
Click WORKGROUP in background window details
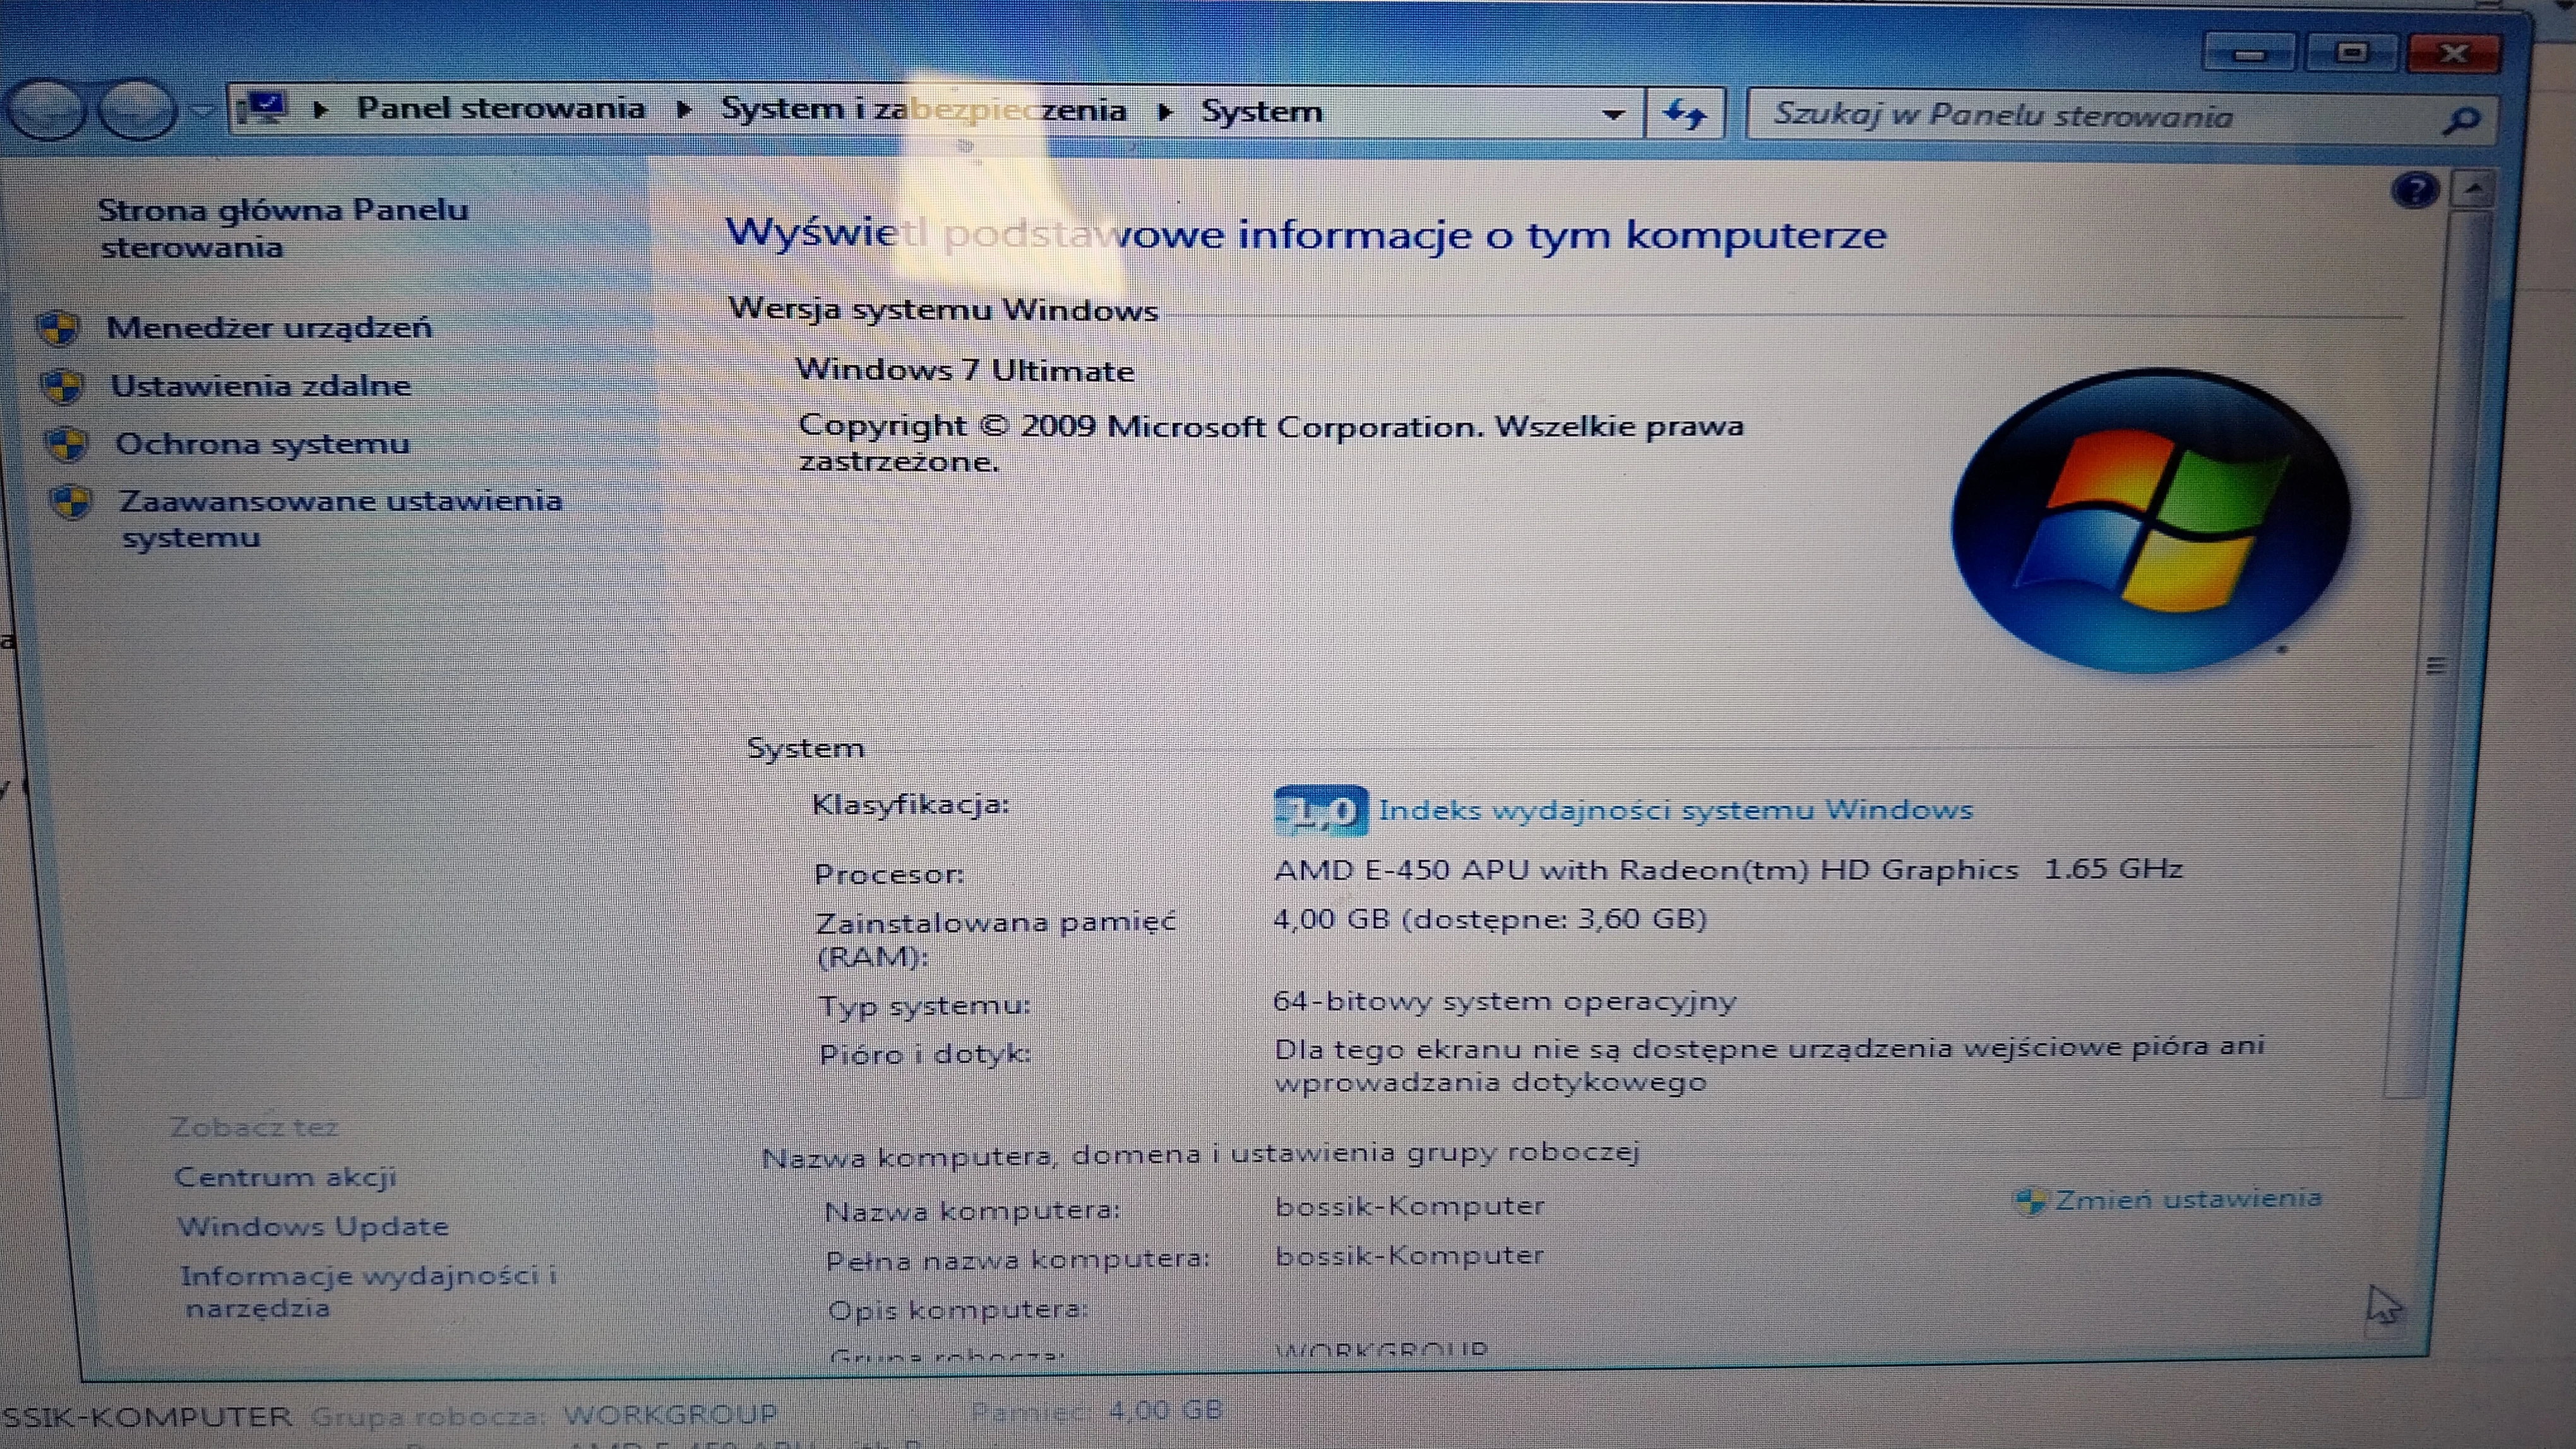pyautogui.click(x=670, y=1414)
